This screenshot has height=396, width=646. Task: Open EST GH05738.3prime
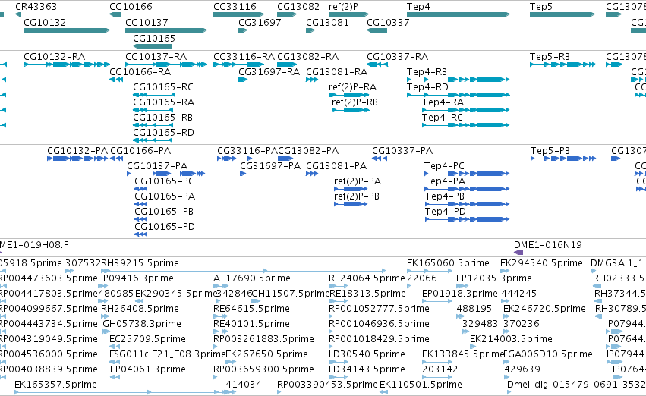(142, 324)
